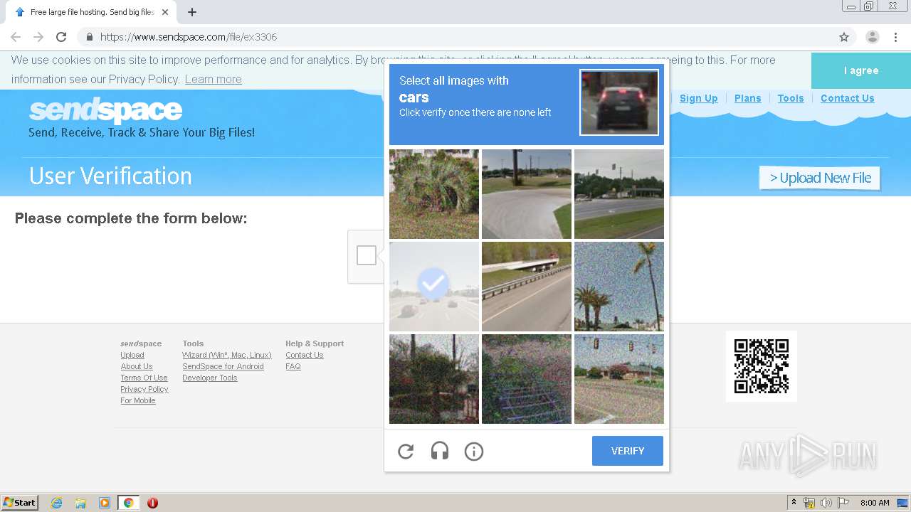Open a new browser tab

(x=192, y=12)
